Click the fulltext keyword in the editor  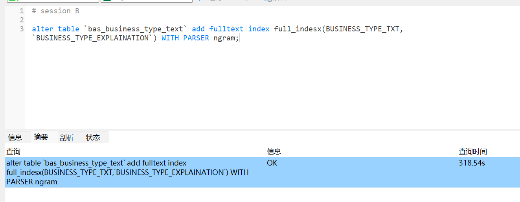pyautogui.click(x=226, y=29)
